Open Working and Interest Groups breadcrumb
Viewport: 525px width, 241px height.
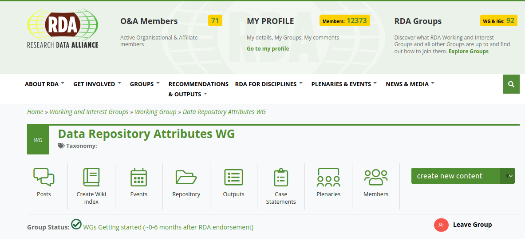click(x=89, y=112)
